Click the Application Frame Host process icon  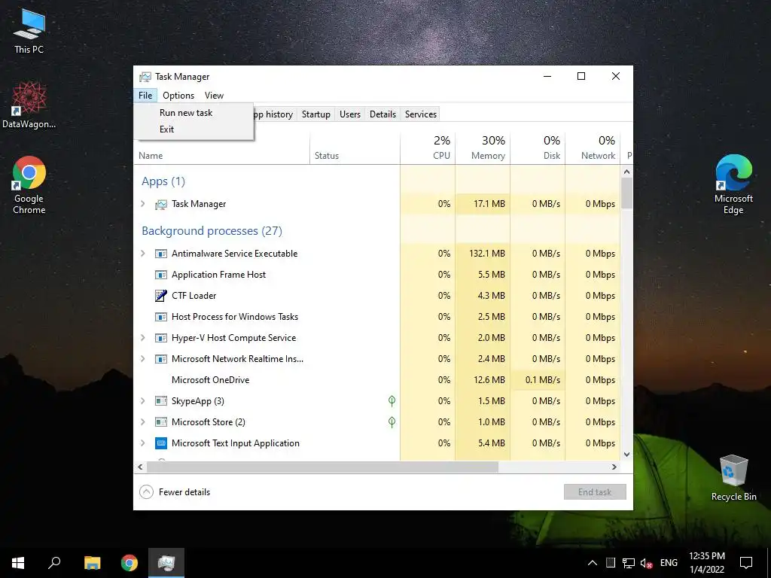(161, 275)
